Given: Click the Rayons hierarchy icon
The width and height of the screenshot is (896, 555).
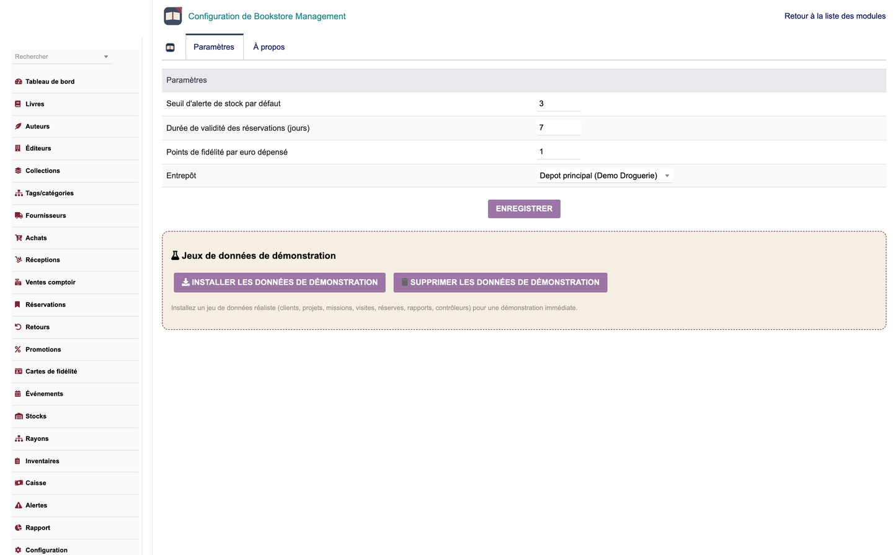Looking at the screenshot, I should pyautogui.click(x=19, y=438).
